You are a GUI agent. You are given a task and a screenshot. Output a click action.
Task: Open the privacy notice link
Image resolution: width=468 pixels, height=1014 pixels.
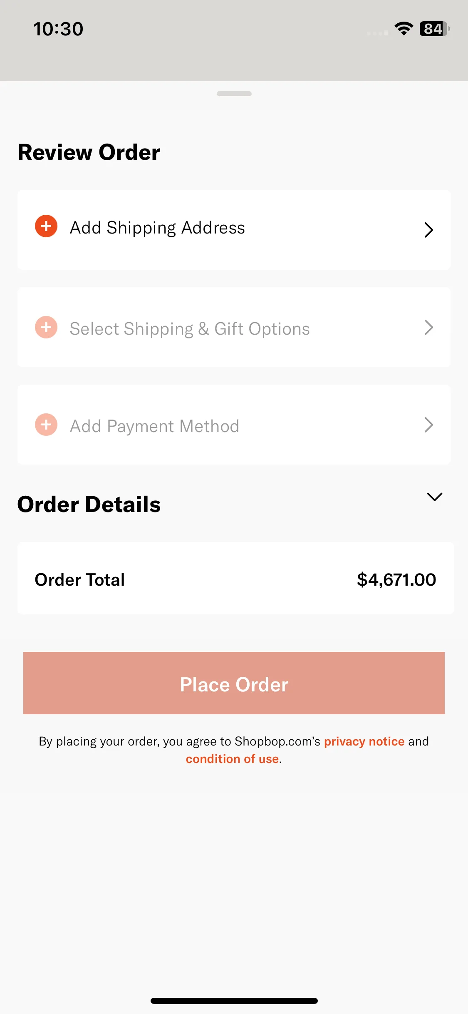(364, 741)
